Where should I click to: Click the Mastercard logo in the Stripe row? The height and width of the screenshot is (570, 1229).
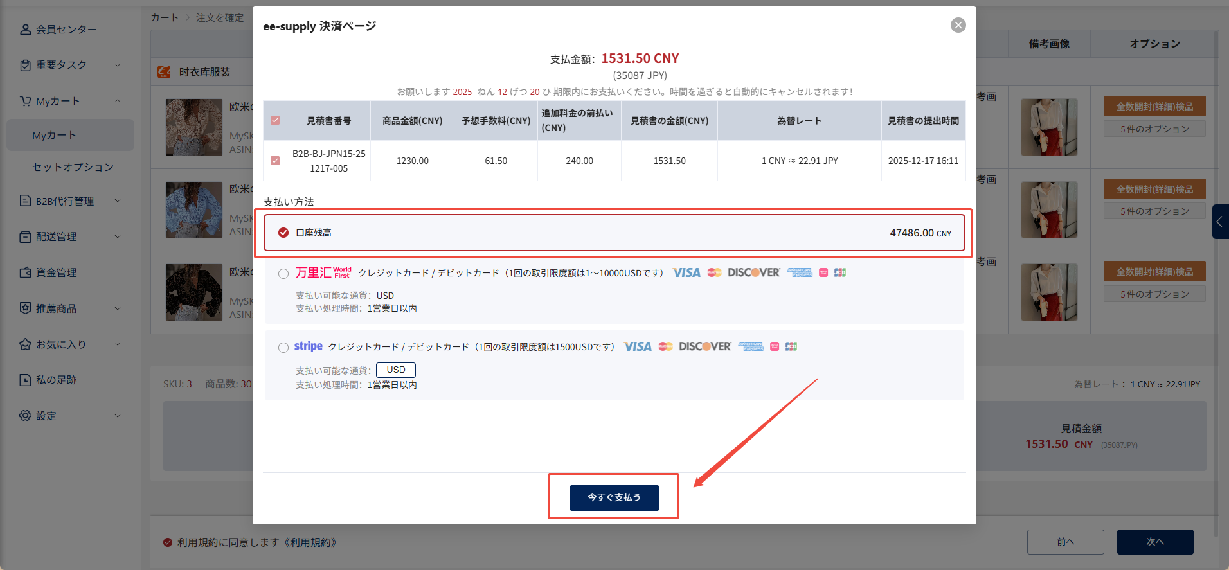coord(666,346)
